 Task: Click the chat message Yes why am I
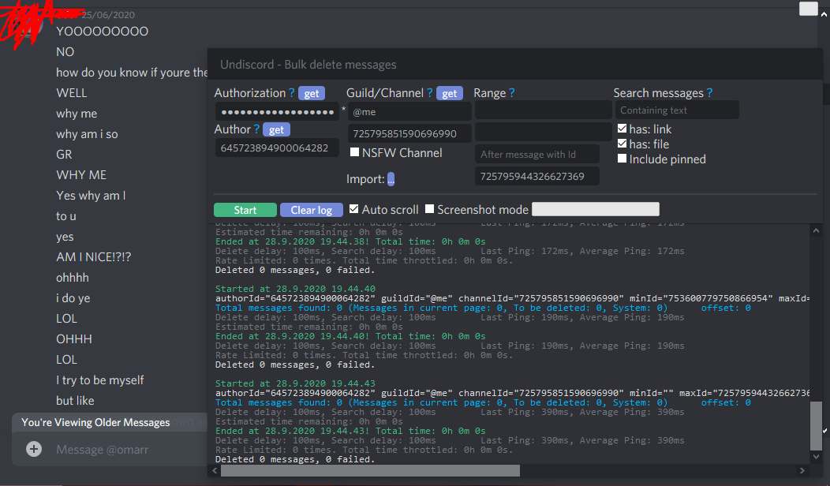coord(91,196)
